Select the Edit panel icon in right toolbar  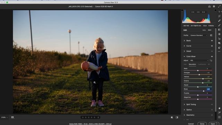coord(219,11)
